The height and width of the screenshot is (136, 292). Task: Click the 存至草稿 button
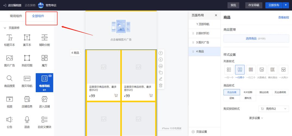click(254, 5)
